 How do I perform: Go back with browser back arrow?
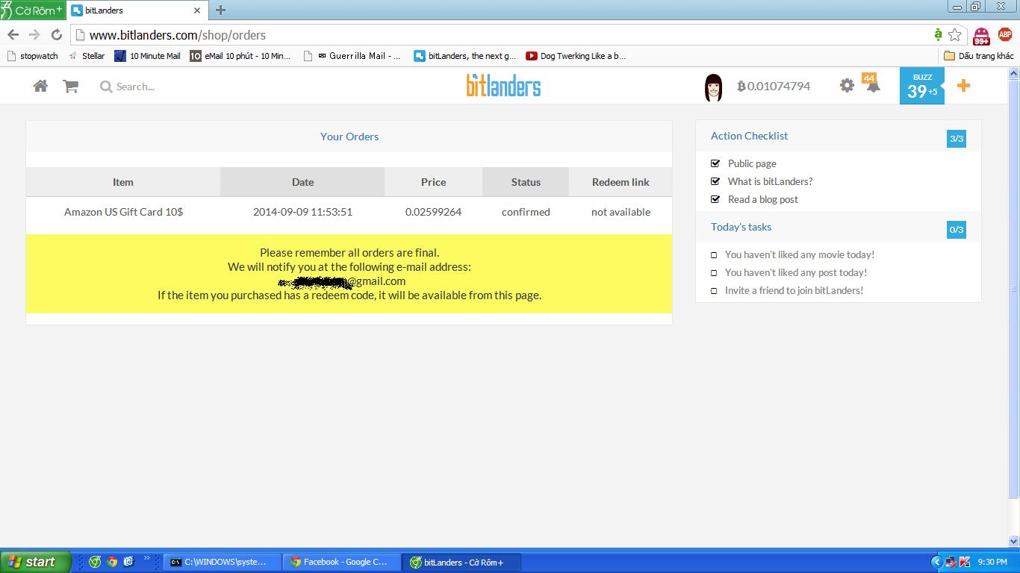(x=13, y=35)
